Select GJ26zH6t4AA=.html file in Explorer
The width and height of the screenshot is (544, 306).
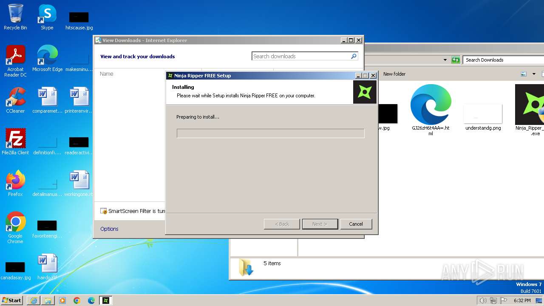point(431,110)
